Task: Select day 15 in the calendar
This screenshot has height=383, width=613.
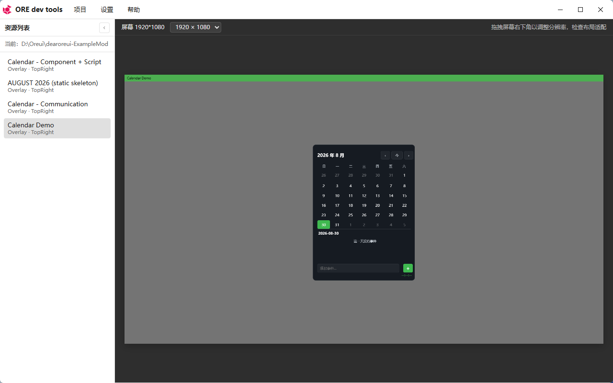Action: (404, 195)
